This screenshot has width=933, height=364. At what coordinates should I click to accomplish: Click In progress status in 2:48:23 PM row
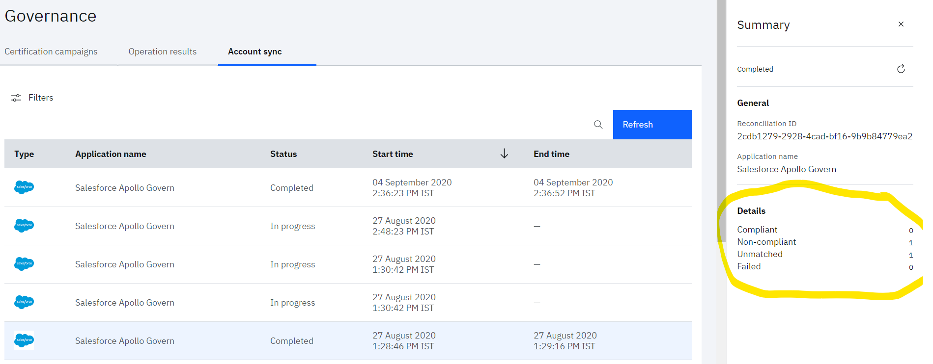click(x=293, y=226)
